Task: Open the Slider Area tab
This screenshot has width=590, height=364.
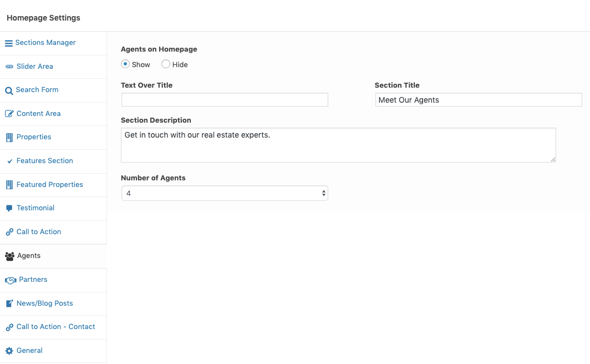Action: click(x=53, y=67)
